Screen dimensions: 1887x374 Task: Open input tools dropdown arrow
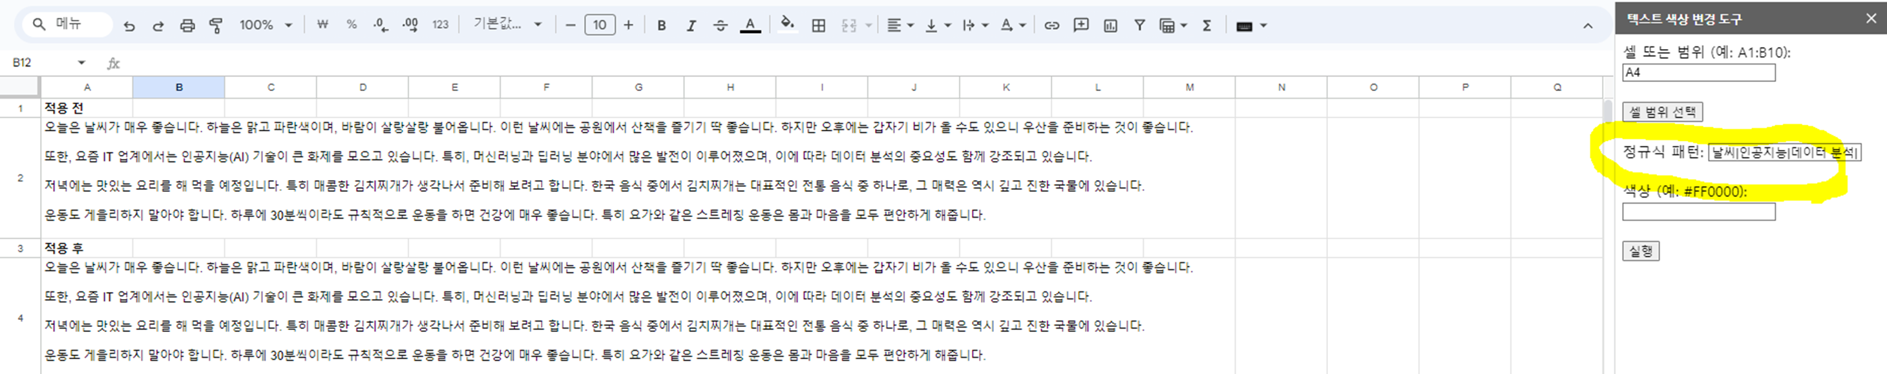point(1263,26)
